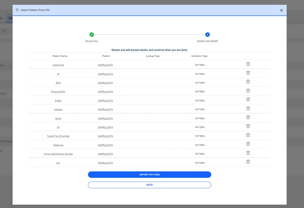This screenshot has width=304, height=208.
Task: Edit the Address pattern name
Action: [x=58, y=109]
